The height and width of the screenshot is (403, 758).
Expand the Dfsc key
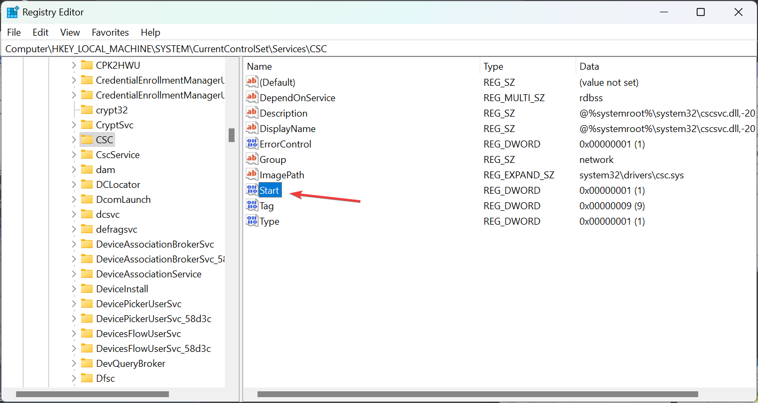tap(74, 378)
